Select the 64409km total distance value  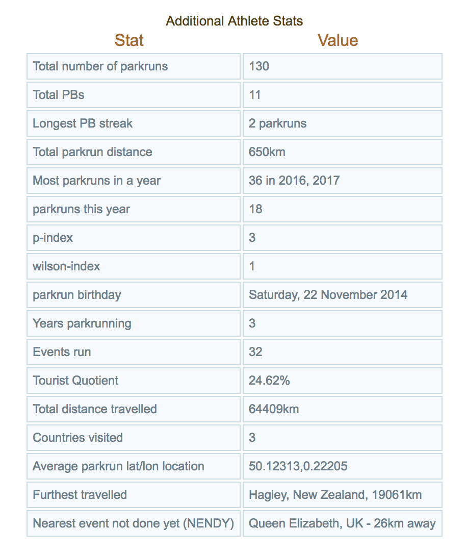(x=274, y=409)
